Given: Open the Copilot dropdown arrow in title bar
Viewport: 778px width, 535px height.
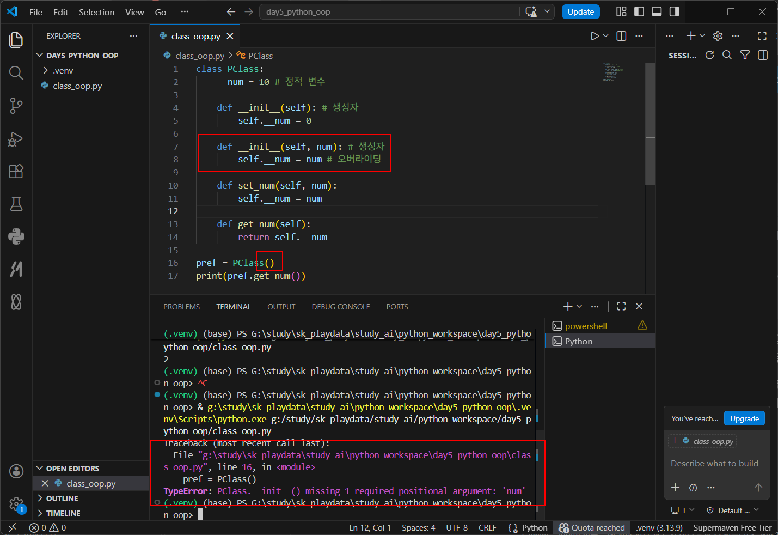Looking at the screenshot, I should pos(547,12).
